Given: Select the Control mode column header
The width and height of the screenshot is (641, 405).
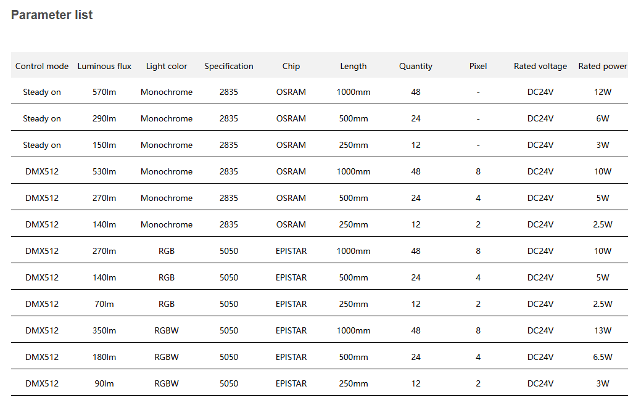Looking at the screenshot, I should point(42,66).
